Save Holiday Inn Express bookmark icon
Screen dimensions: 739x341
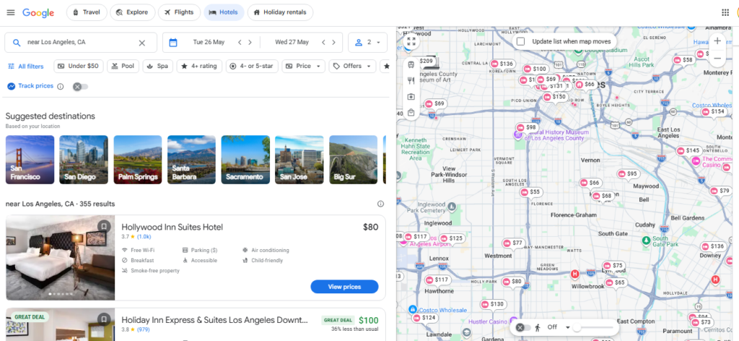click(x=104, y=319)
